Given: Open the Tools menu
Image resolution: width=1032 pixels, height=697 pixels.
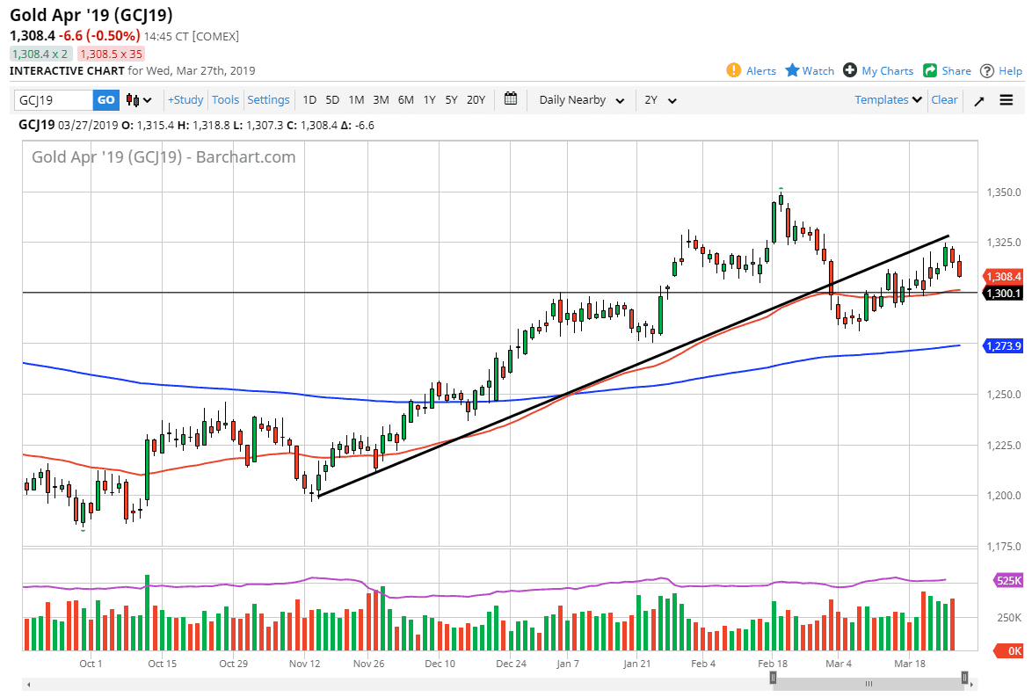Looking at the screenshot, I should [x=226, y=100].
